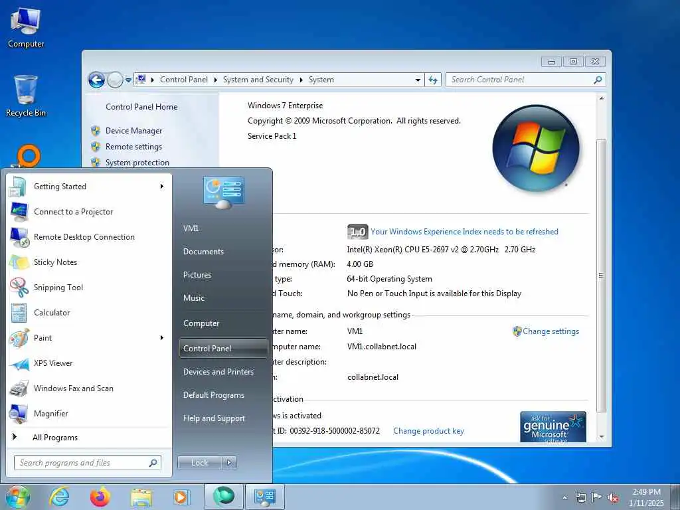Click the Search programs and files box
The height and width of the screenshot is (510, 680).
point(87,463)
